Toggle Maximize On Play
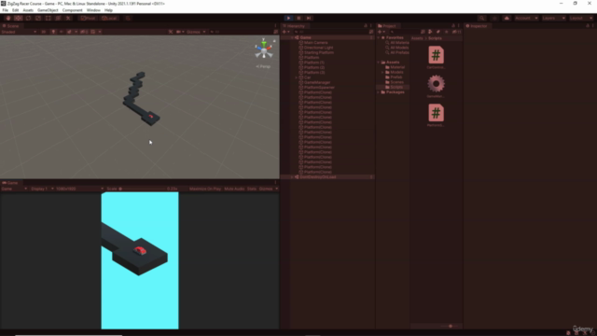The width and height of the screenshot is (597, 336). click(205, 189)
